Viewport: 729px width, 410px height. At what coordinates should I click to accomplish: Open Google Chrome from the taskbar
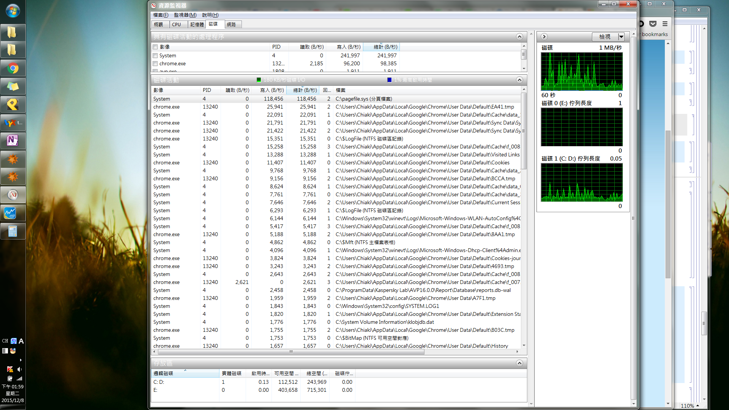[13, 68]
